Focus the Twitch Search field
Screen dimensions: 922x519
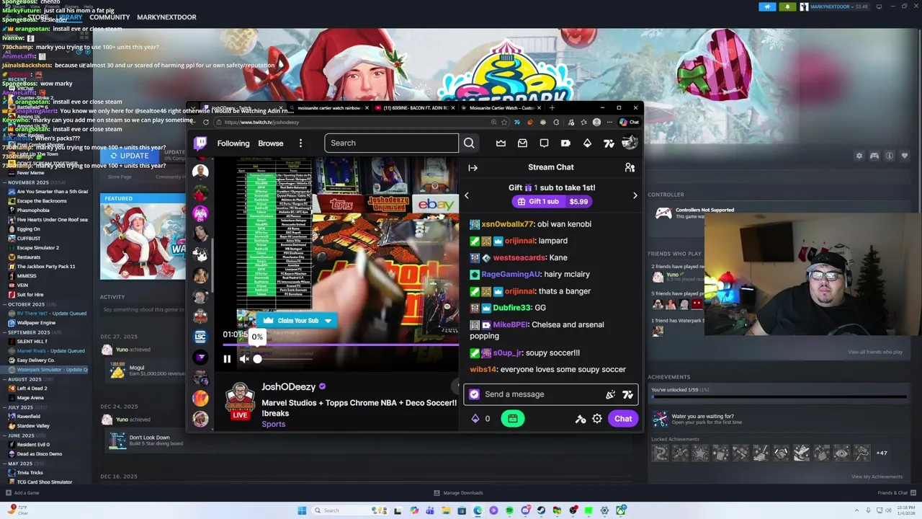[391, 143]
